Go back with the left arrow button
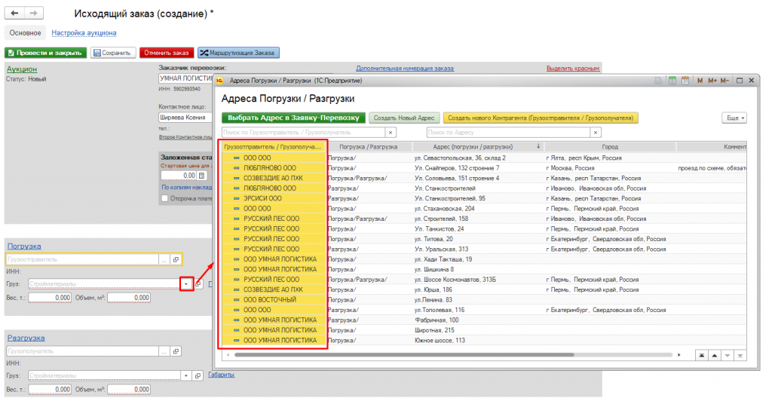Screen dimensions: 772x398 [14, 14]
